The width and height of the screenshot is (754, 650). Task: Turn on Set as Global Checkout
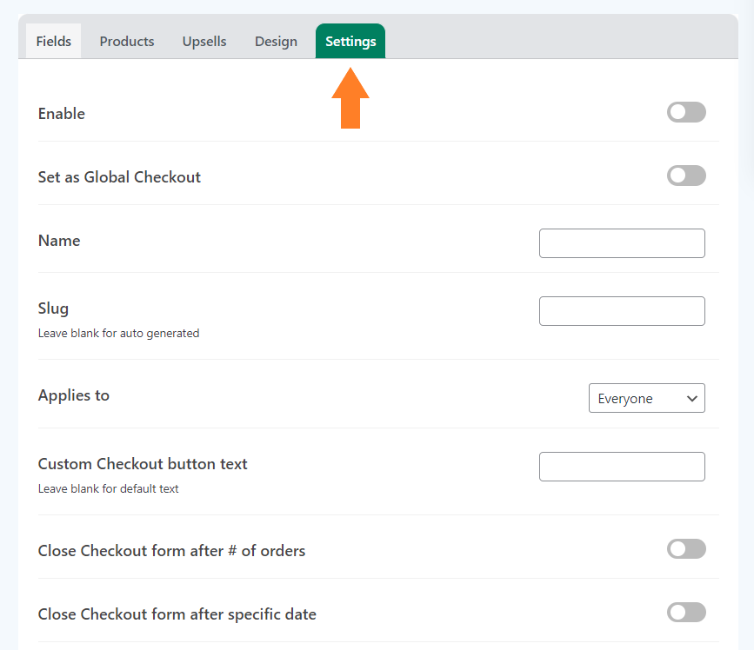686,176
